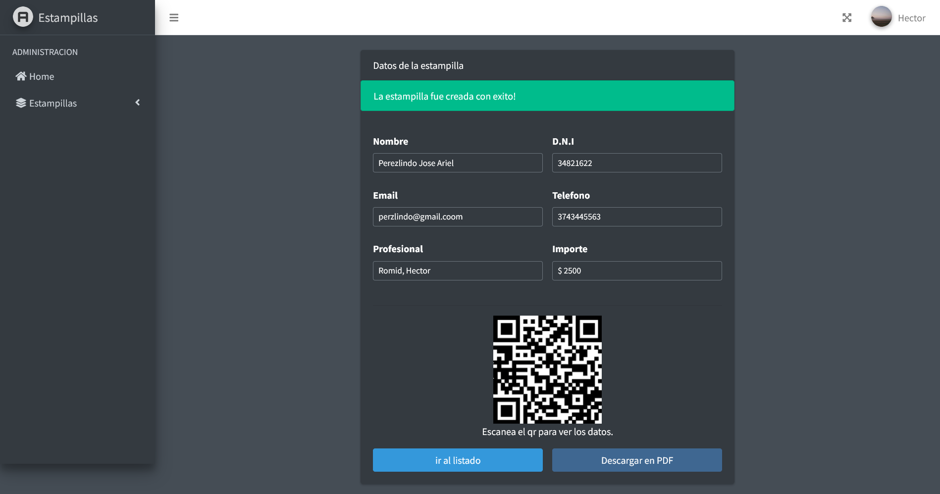Click the Telefono field label

571,196
